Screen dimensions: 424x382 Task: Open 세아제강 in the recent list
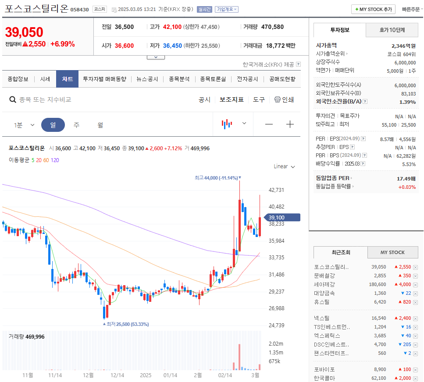point(324,284)
